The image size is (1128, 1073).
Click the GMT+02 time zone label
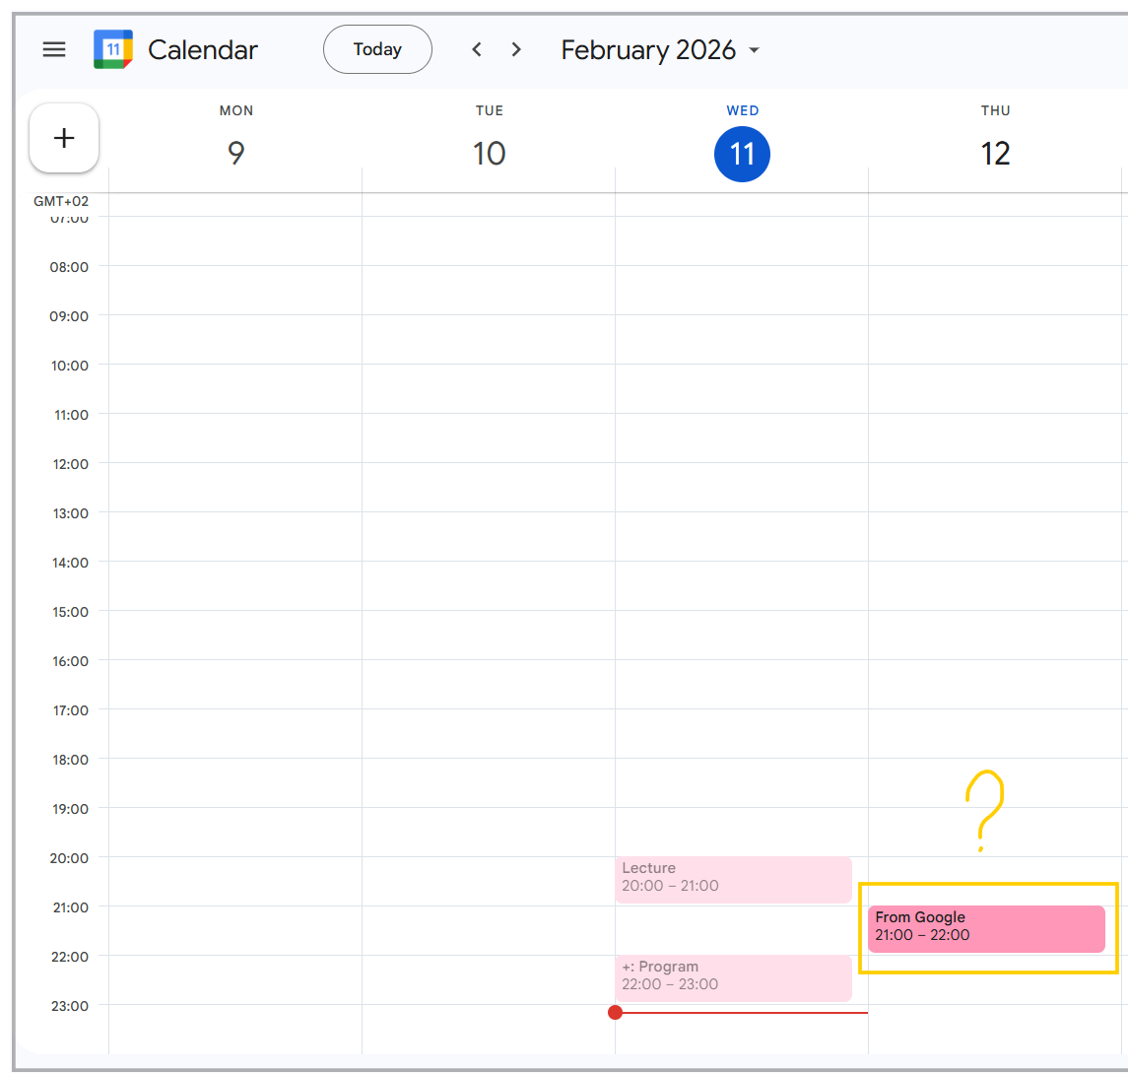coord(61,201)
